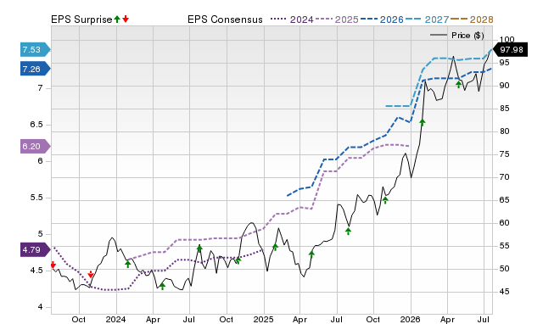This screenshot has width=543, height=324.
Task: Click the red surprise arrow at the chart's far-left edge
Action: coord(53,265)
